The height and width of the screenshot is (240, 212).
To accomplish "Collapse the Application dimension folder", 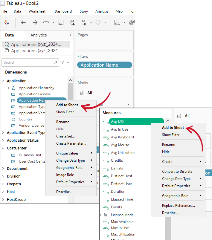I will [3, 81].
